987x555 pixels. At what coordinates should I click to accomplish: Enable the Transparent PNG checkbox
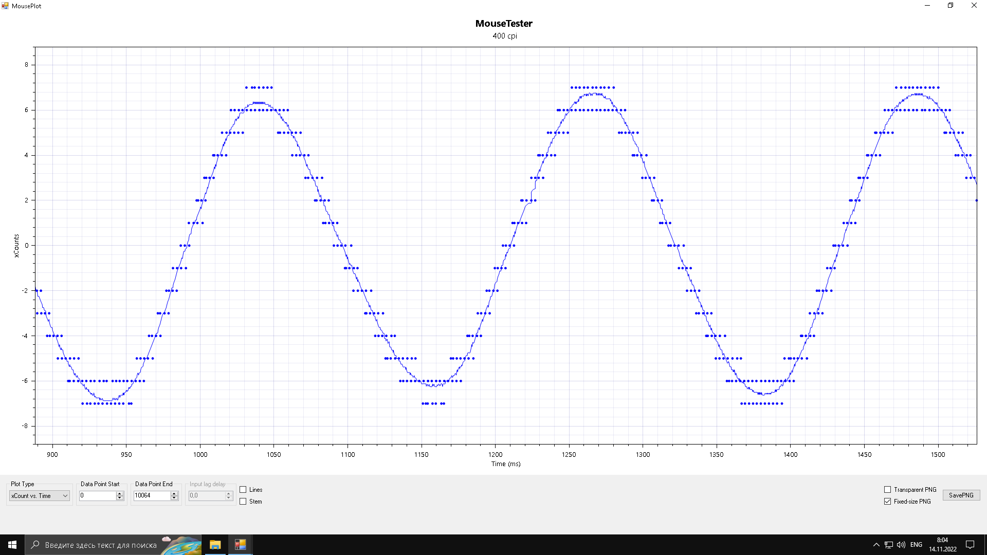pyautogui.click(x=887, y=490)
